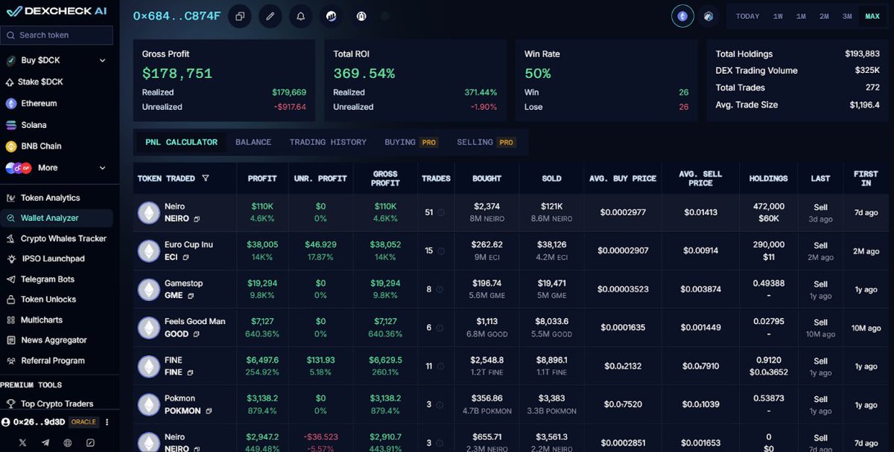The height and width of the screenshot is (452, 894).
Task: Click the info icon beside 15 trades
Action: [440, 251]
